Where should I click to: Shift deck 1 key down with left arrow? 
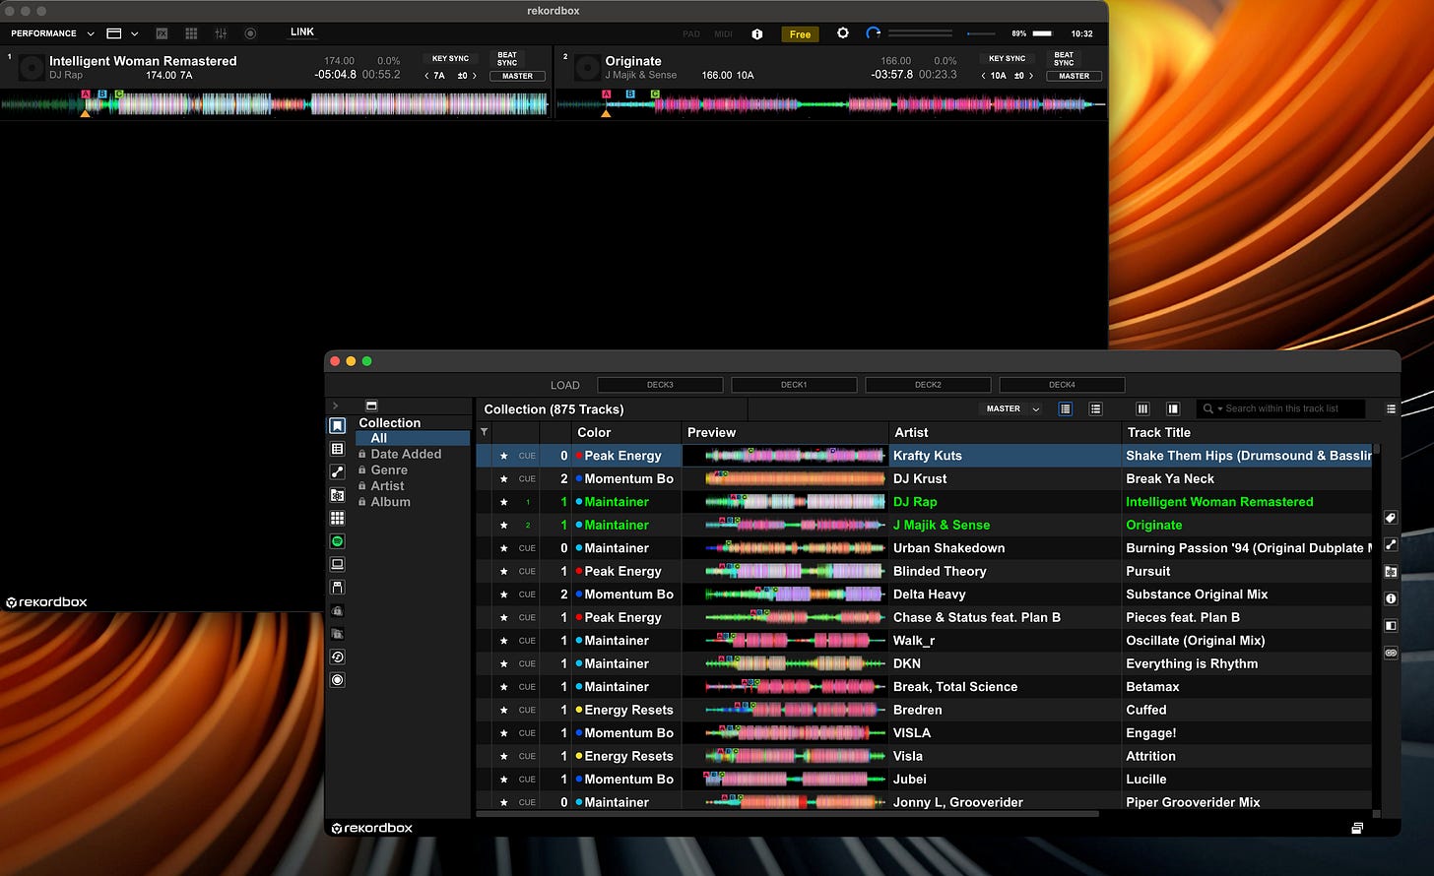pos(426,76)
